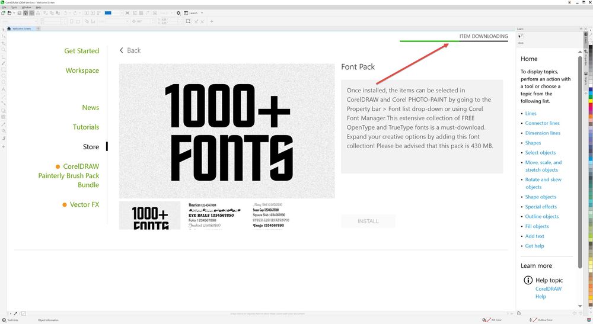This screenshot has height=324, width=593.
Task: Open the Help menu
Action: pos(38,7)
